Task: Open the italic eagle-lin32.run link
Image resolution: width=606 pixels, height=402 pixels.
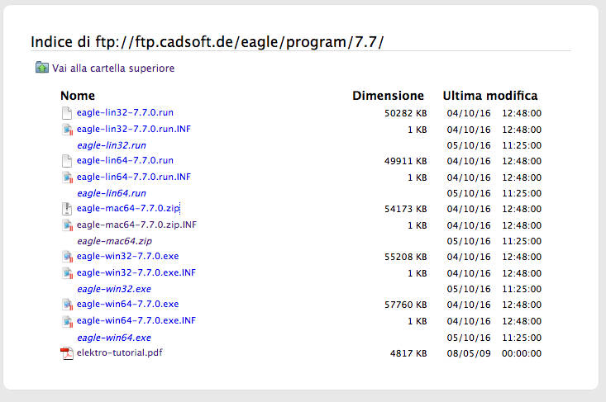Action: (x=112, y=145)
